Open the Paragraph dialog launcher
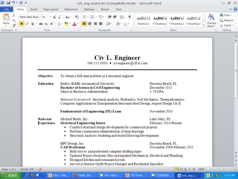238x179 pixels. (131, 30)
